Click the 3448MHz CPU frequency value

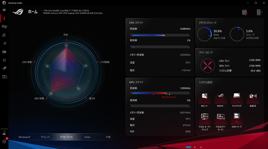coord(185,29)
